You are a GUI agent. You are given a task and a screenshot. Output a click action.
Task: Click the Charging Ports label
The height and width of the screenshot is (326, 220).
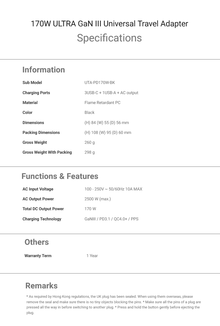(x=36, y=93)
